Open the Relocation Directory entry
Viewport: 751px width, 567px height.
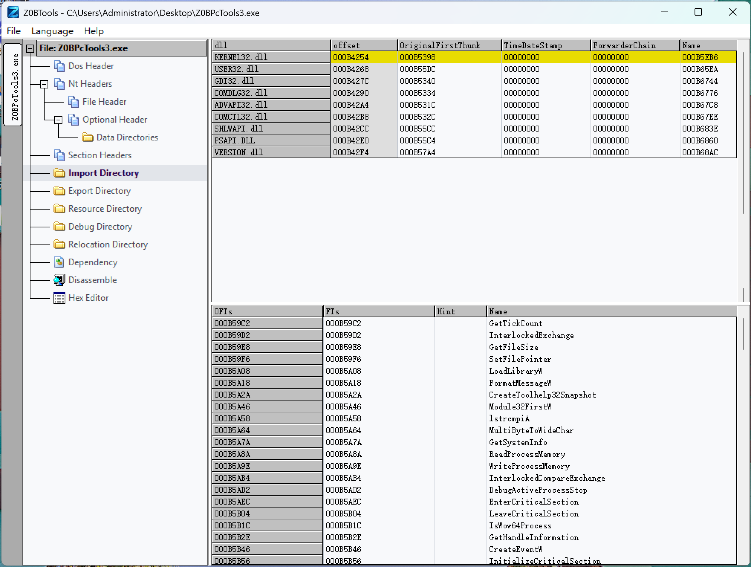(108, 244)
